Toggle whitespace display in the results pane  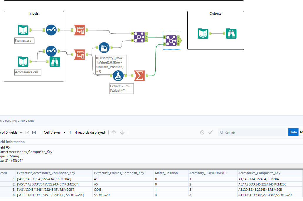(x=70, y=132)
